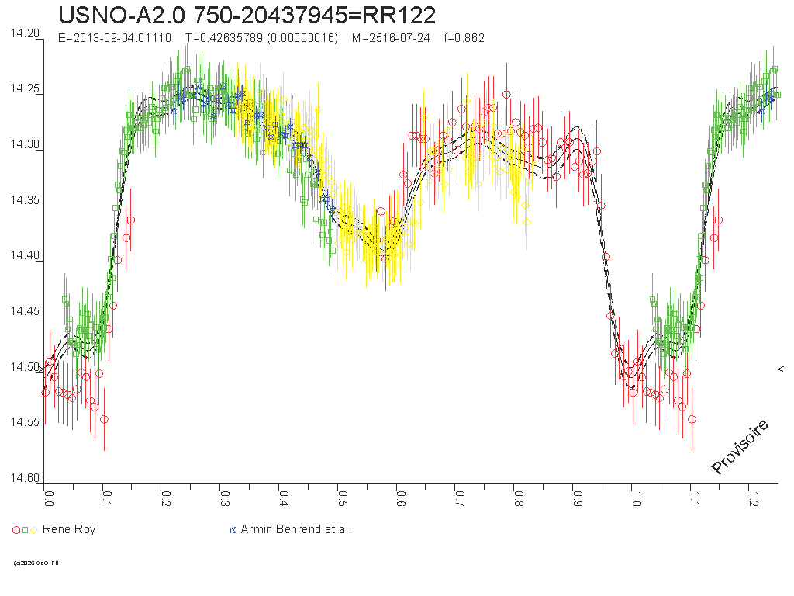Image resolution: width=794 pixels, height=596 pixels.
Task: Select the 'Rene Roy' legend label
Action: (x=69, y=529)
